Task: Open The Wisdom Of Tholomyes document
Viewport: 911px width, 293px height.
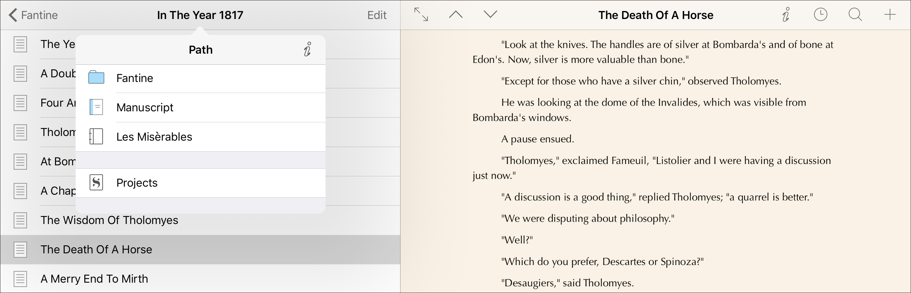Action: [x=200, y=220]
